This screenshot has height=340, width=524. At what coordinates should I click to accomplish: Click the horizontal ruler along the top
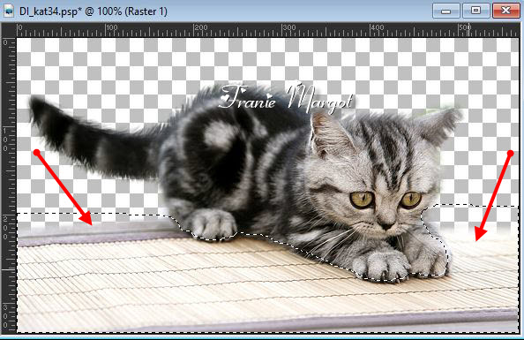click(x=268, y=30)
